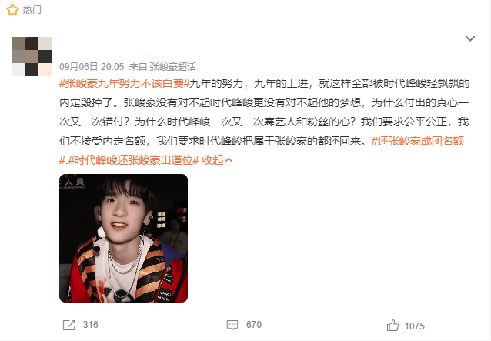Click the repost share arrow icon
This screenshot has height=341, width=491.
(x=69, y=325)
